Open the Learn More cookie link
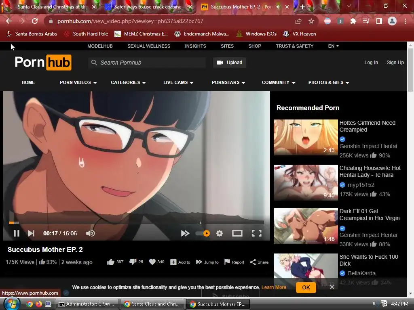Screen dimensions: 414x310 (x=274, y=287)
